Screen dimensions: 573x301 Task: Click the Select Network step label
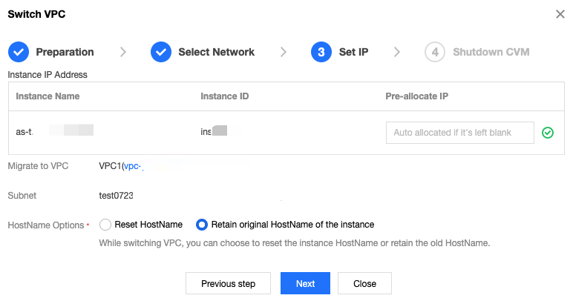coord(216,52)
